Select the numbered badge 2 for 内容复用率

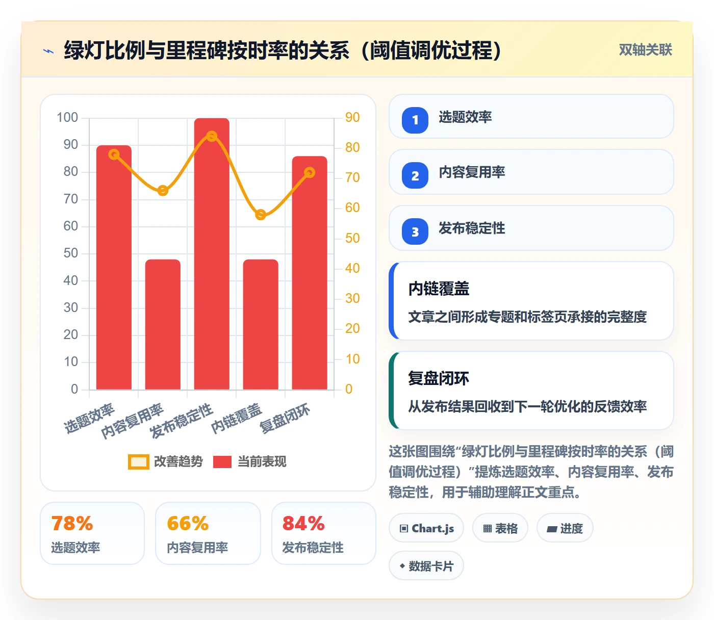(x=415, y=175)
